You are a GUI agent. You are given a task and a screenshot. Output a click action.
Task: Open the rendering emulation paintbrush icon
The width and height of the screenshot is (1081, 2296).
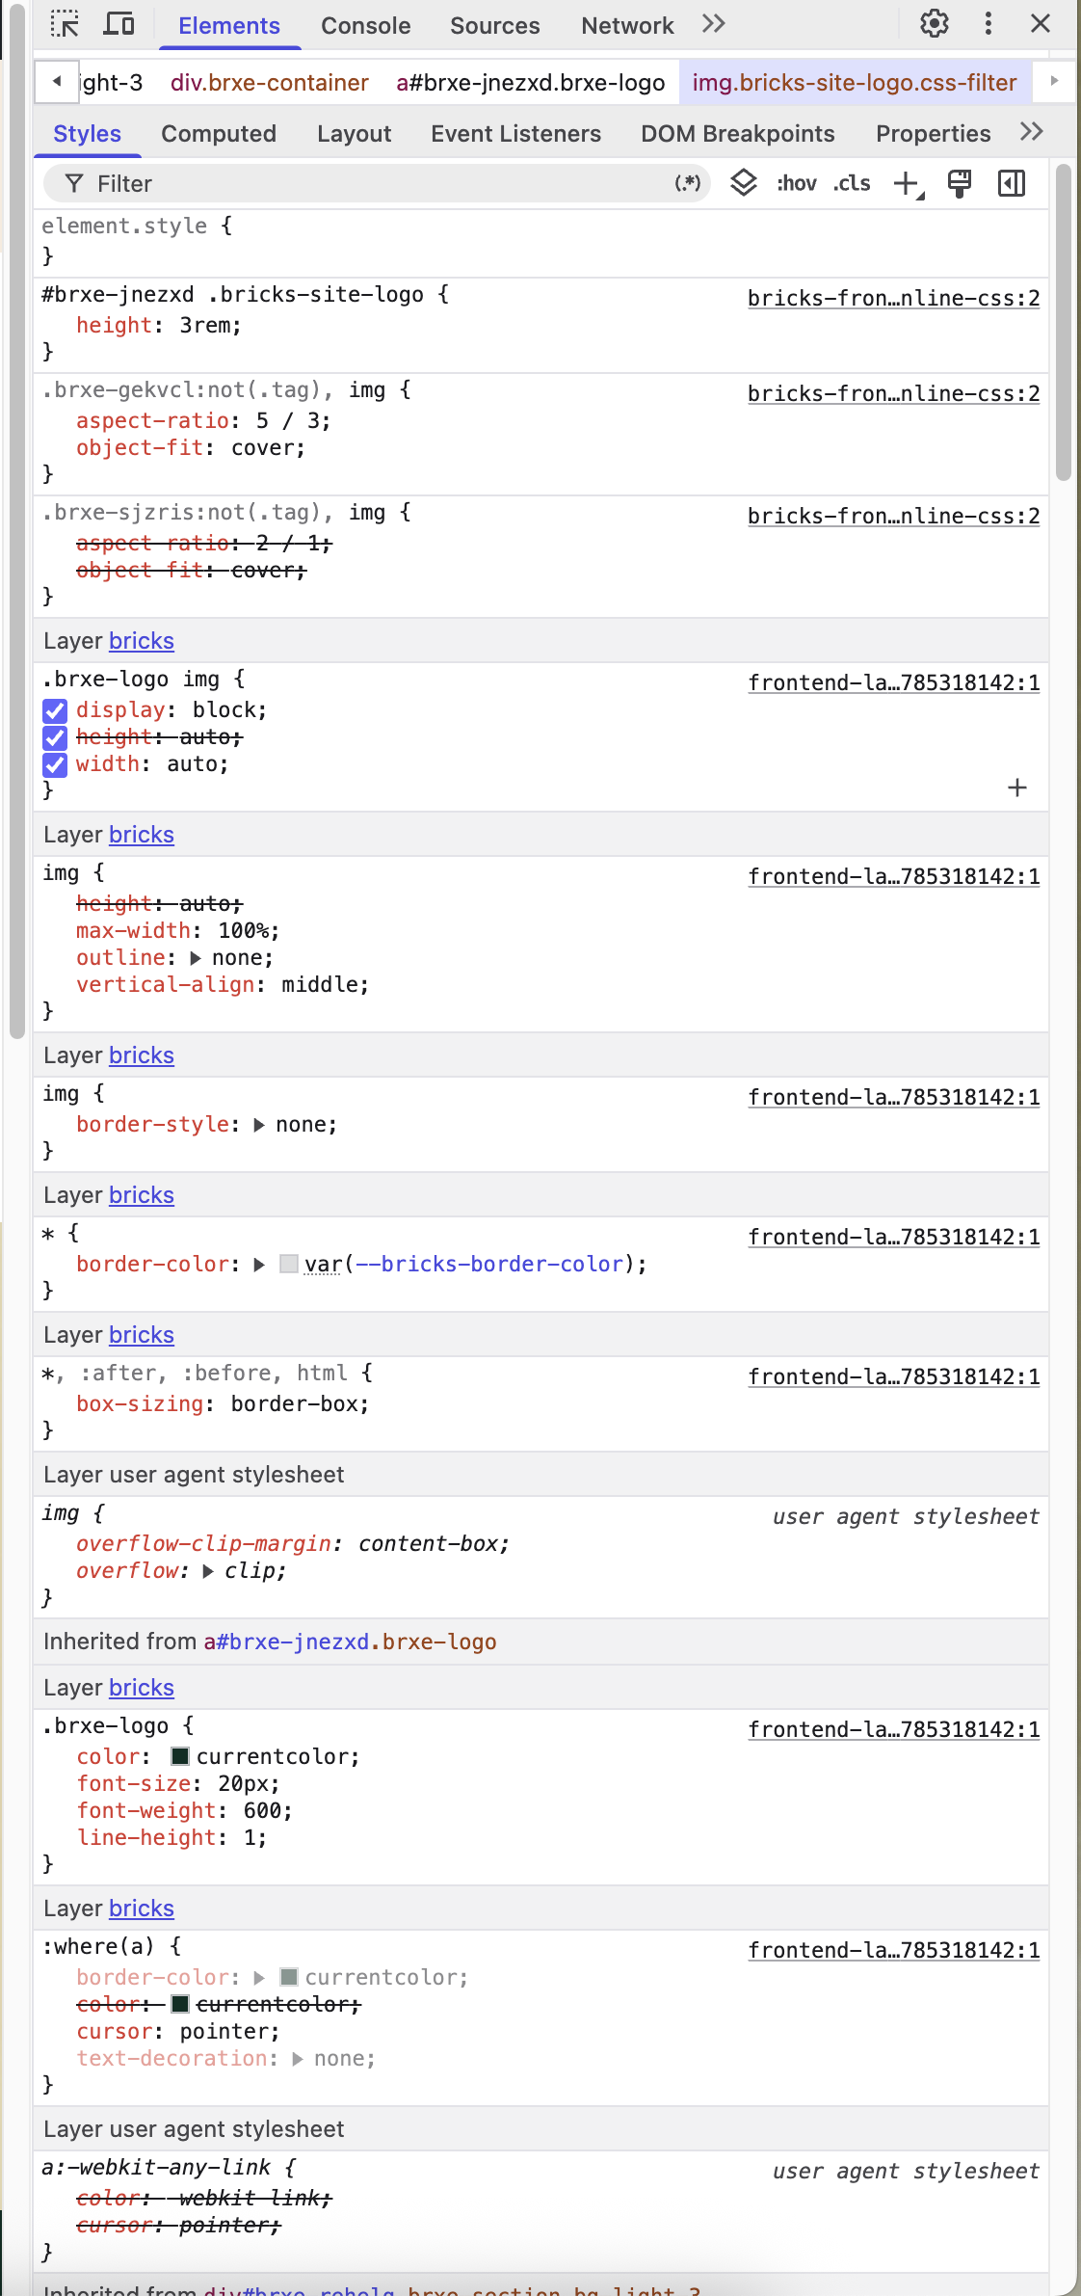[x=960, y=183]
